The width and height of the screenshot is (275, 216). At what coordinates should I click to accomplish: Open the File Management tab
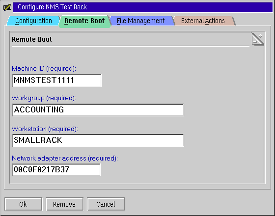(140, 21)
